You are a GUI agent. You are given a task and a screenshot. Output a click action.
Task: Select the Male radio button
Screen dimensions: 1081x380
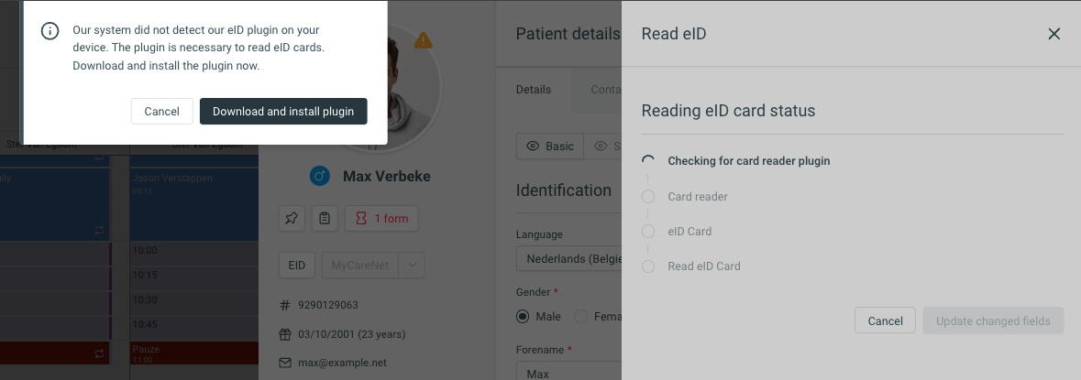(x=523, y=317)
